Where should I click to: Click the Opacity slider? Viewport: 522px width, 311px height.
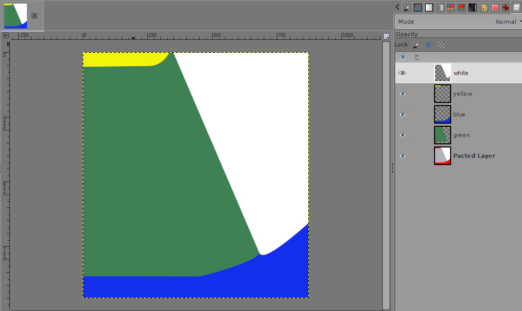[x=457, y=34]
